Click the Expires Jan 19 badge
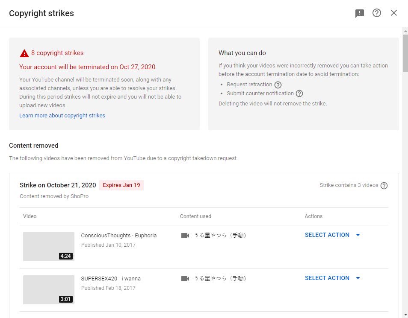 tap(121, 185)
